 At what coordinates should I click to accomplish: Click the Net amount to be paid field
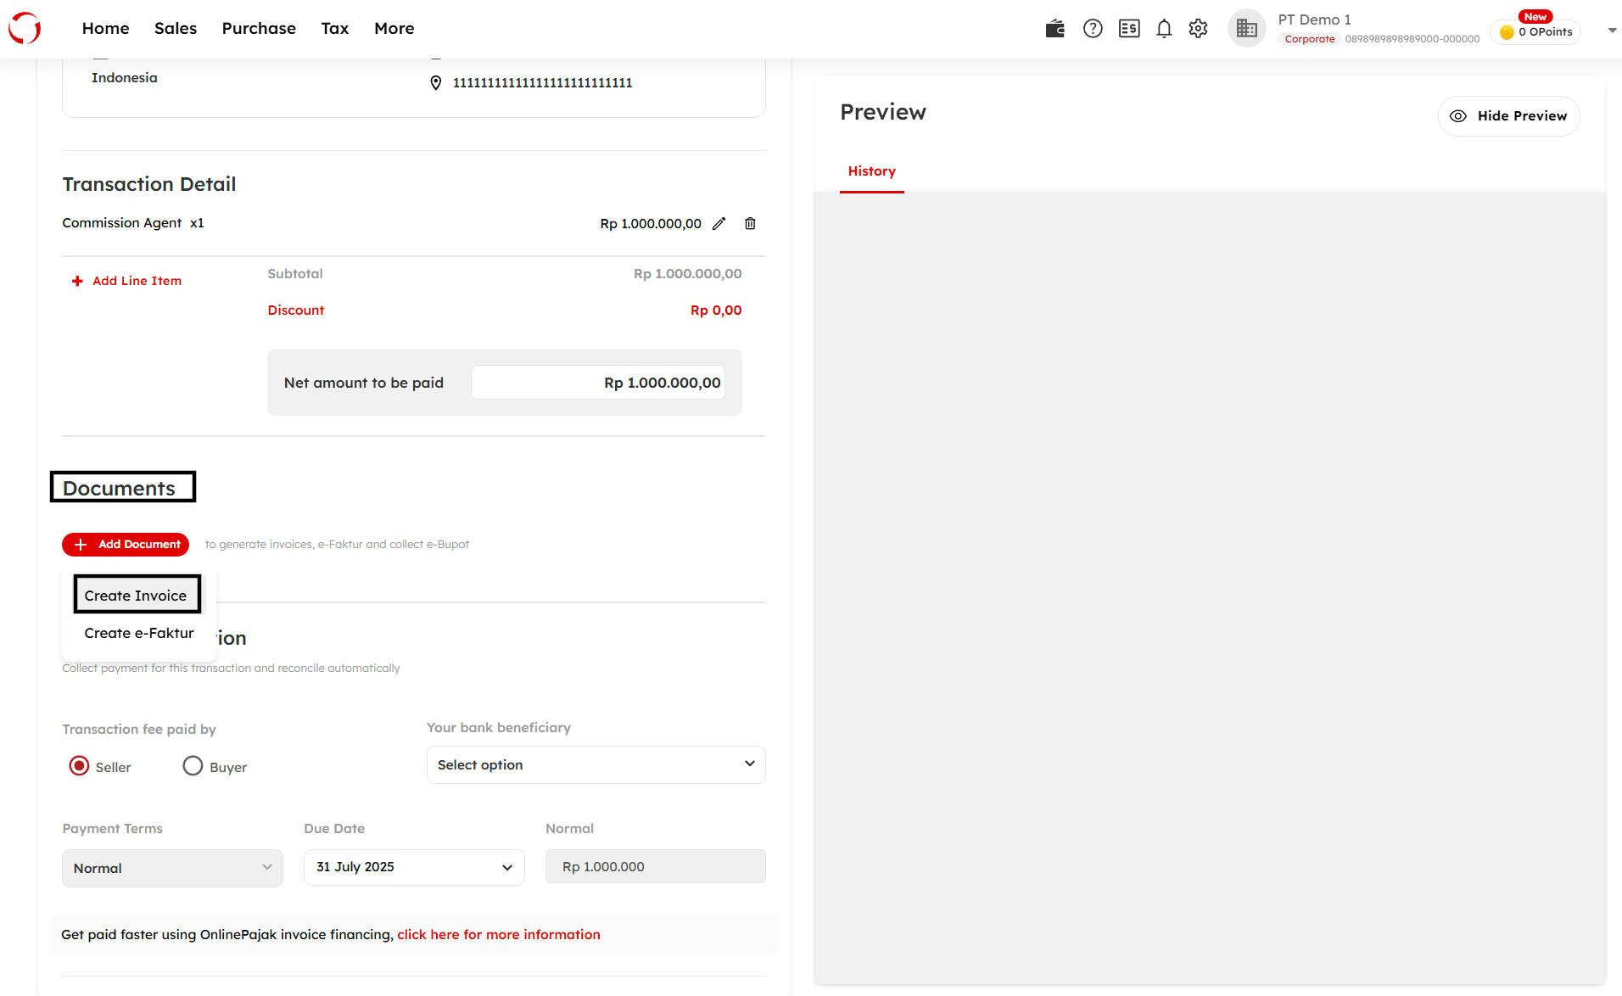pyautogui.click(x=598, y=383)
